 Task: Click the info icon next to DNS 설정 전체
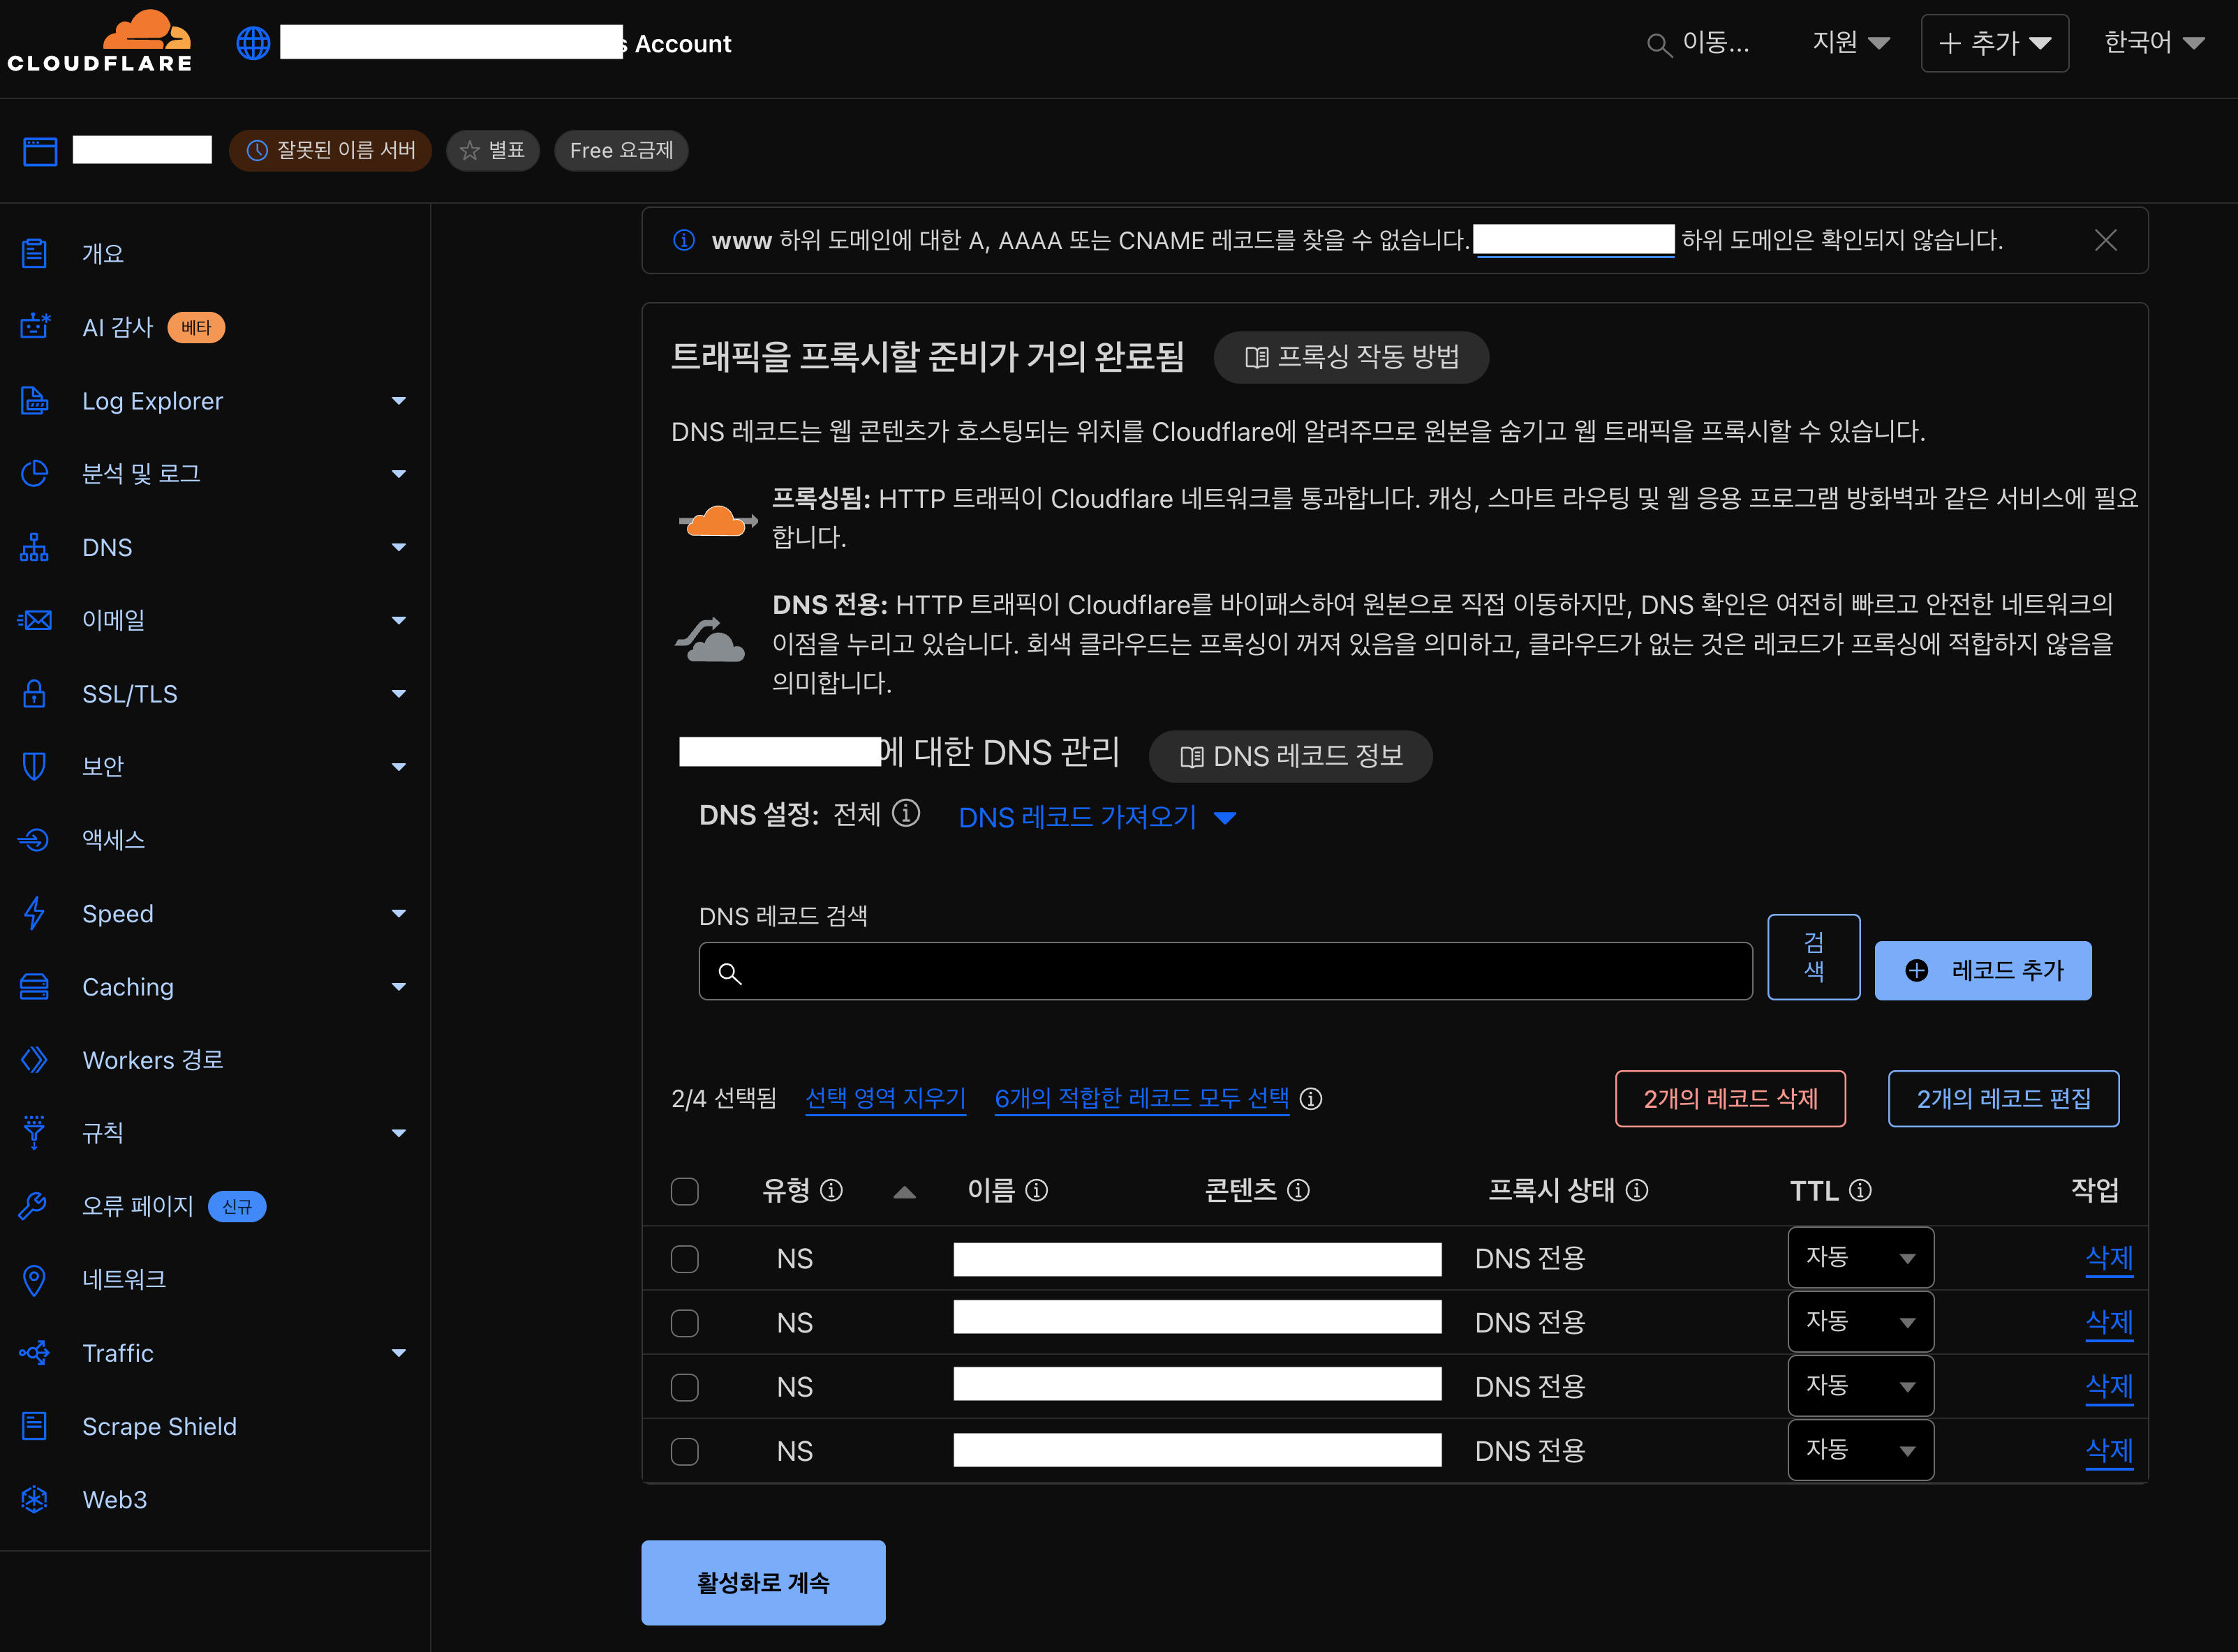[x=905, y=813]
